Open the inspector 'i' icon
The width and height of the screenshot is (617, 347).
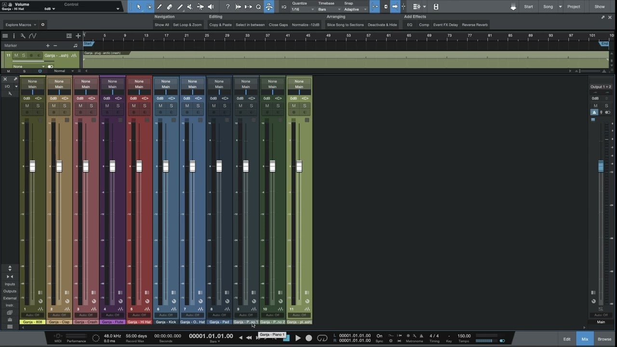(x=13, y=36)
